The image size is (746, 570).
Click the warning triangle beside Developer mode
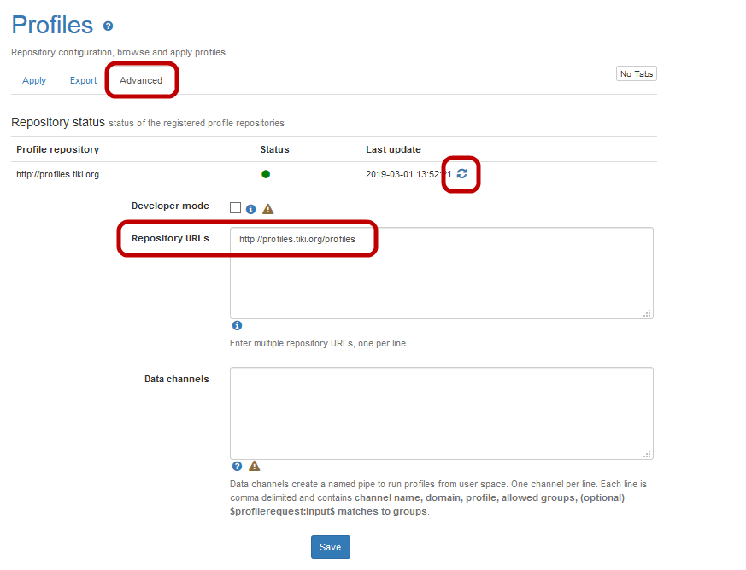coord(267,208)
